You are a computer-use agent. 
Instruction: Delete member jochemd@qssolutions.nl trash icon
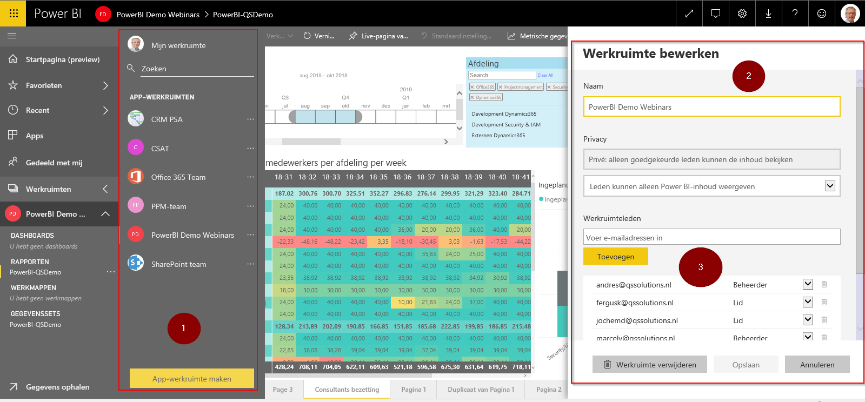click(824, 320)
